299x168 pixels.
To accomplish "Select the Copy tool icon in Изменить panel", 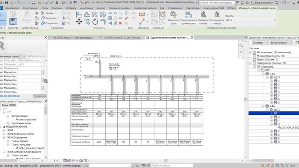I will [87, 21].
